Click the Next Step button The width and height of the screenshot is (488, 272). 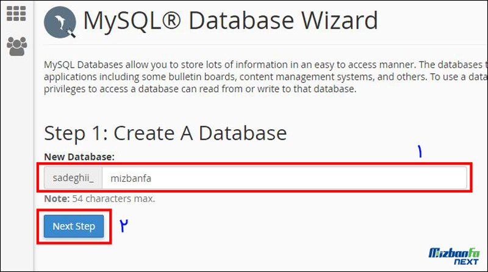coord(74,226)
